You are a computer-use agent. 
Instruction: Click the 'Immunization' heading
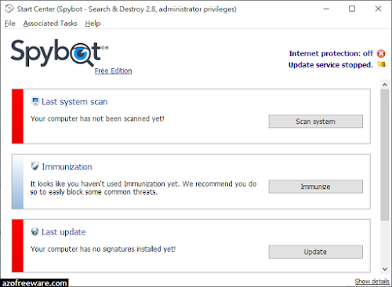(x=67, y=167)
